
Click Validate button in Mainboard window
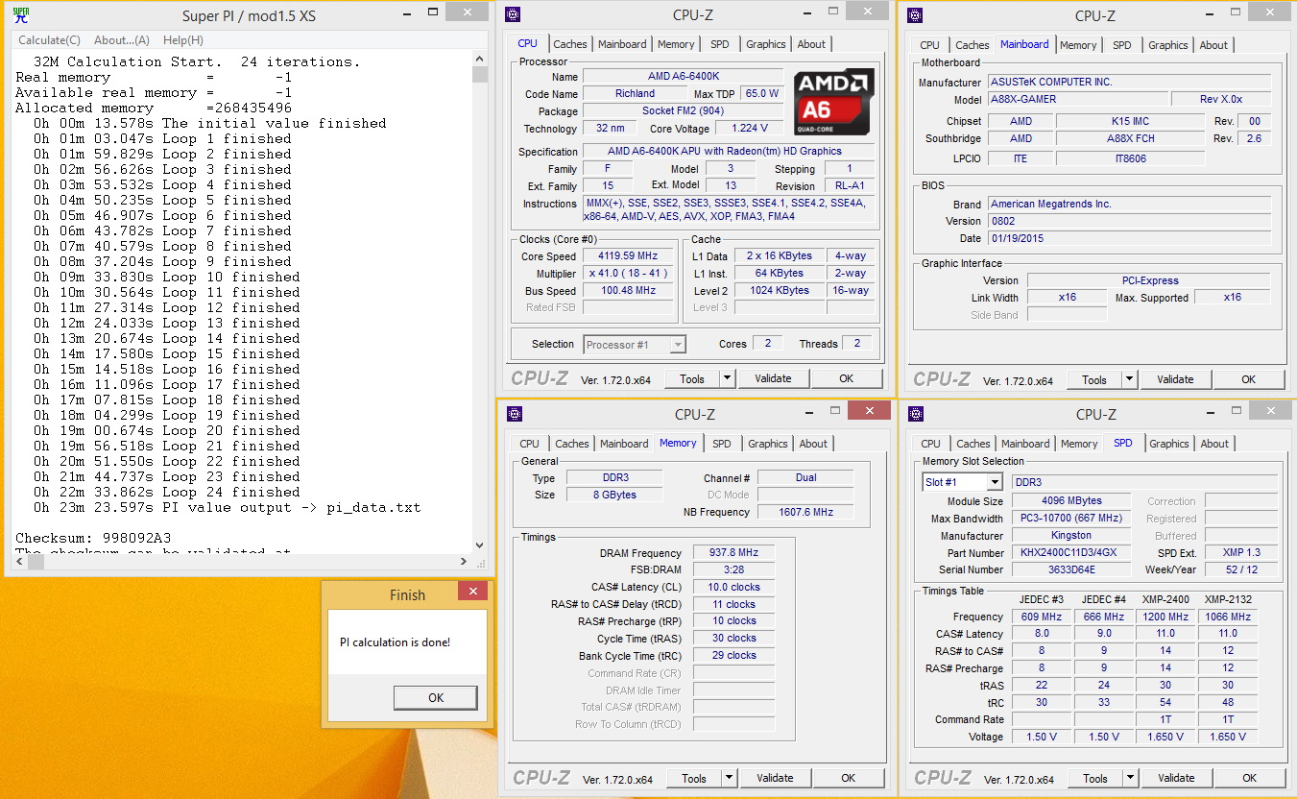coord(1175,379)
